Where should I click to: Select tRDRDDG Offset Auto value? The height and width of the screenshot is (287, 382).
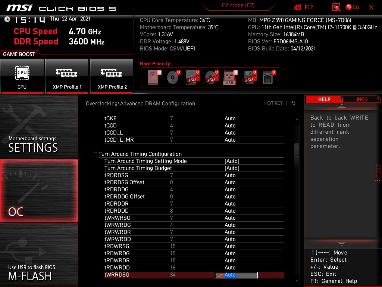(230, 197)
